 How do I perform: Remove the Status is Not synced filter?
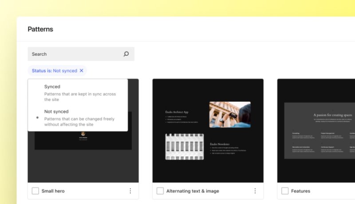(x=82, y=71)
